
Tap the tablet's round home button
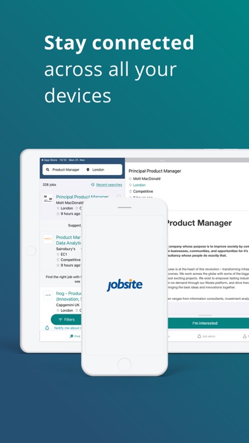[31, 251]
